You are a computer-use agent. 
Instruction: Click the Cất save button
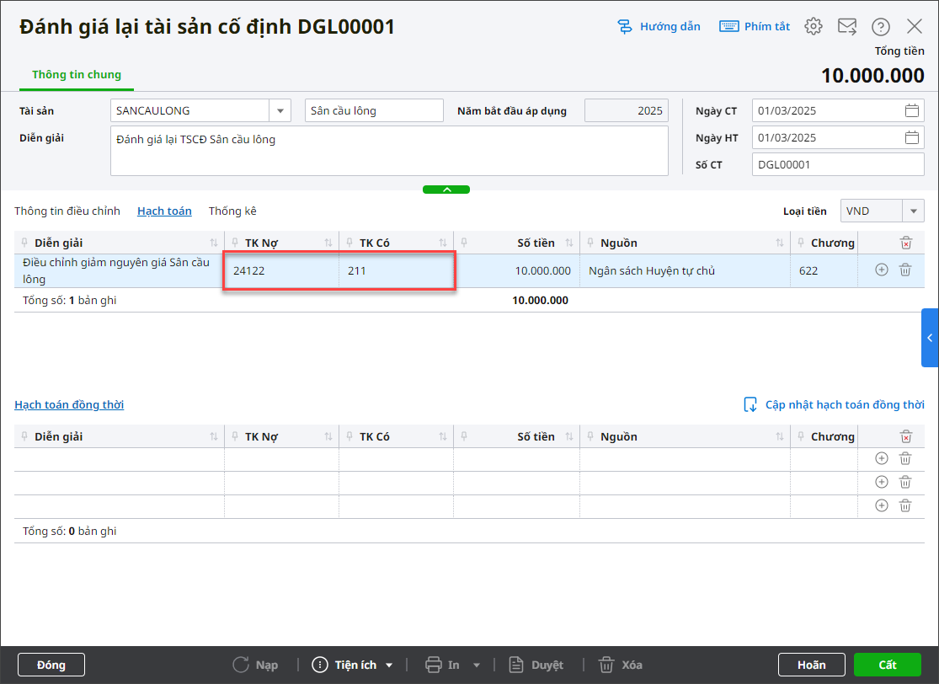pyautogui.click(x=888, y=665)
